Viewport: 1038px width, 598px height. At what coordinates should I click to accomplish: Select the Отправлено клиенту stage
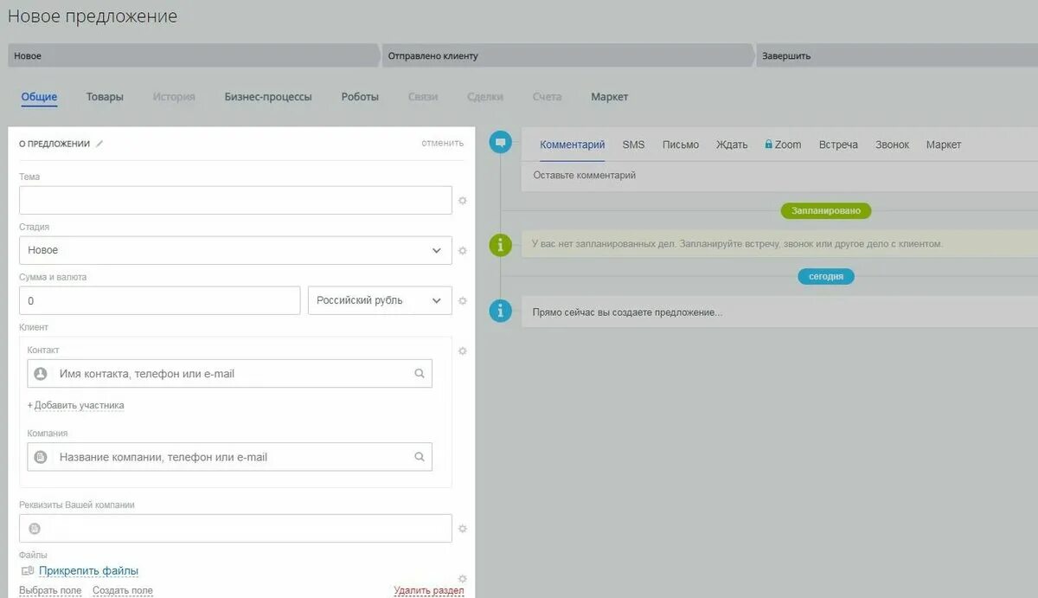click(567, 55)
